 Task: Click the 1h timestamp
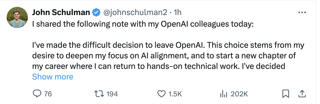pos(177,12)
